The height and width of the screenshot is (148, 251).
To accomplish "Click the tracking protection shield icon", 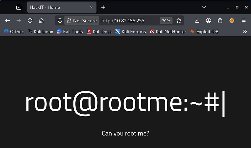I will (60, 21).
